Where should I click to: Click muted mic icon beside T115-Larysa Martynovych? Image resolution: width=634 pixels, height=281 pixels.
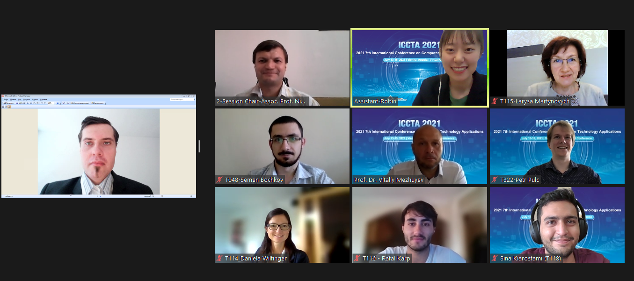click(x=495, y=101)
